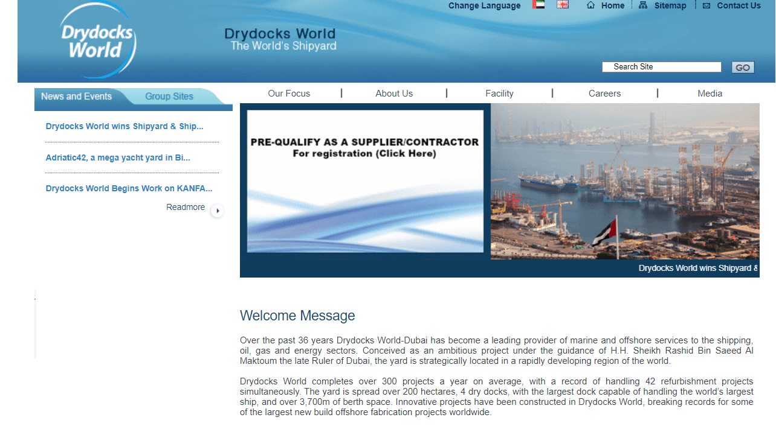776x426 pixels.
Task: Open the About Us menu
Action: tap(394, 94)
